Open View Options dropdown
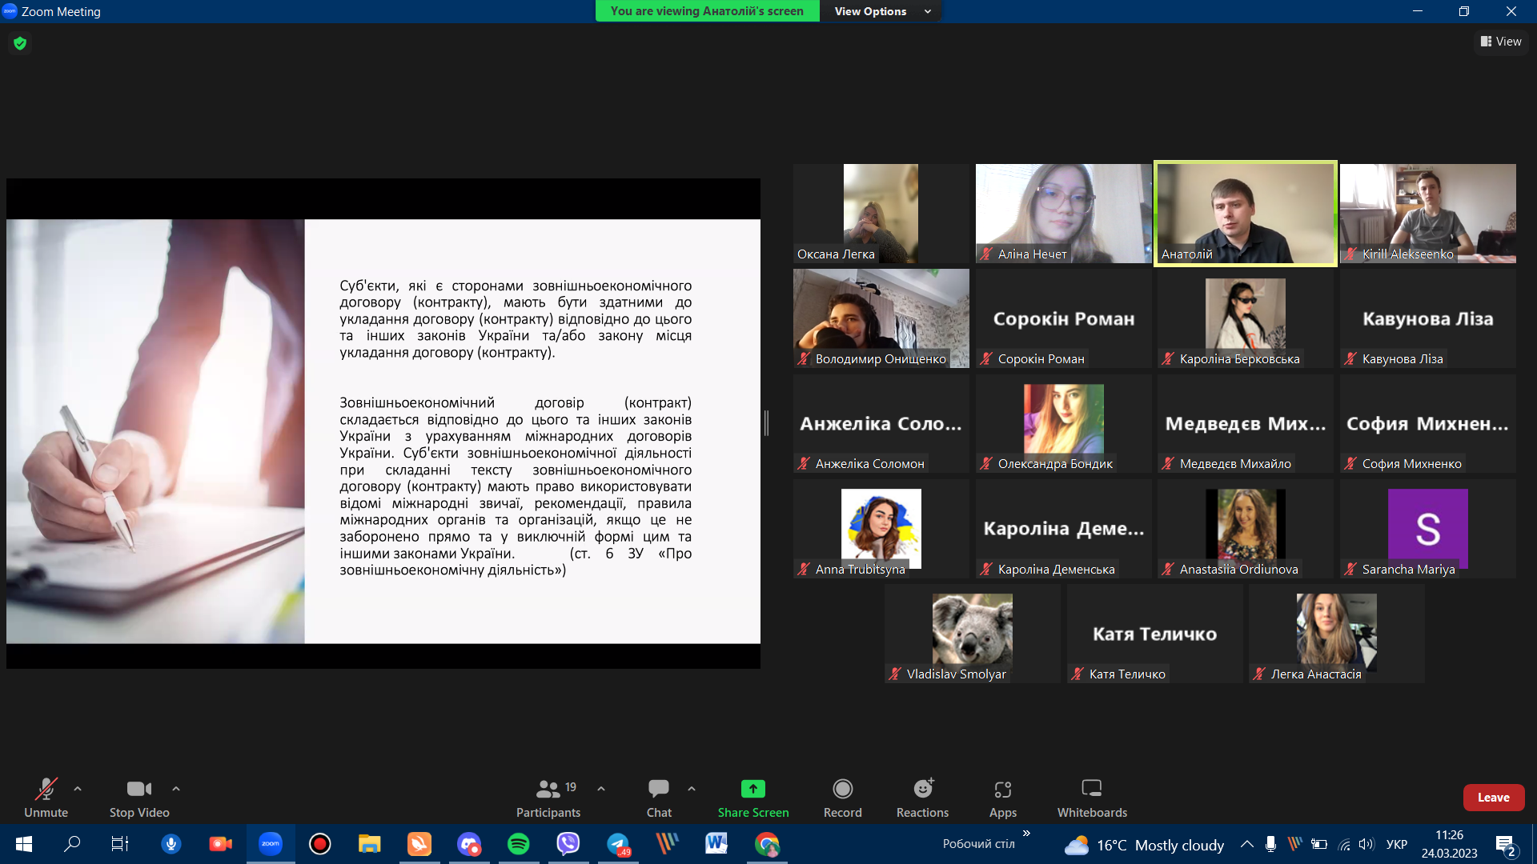Viewport: 1537px width, 864px height. point(881,11)
